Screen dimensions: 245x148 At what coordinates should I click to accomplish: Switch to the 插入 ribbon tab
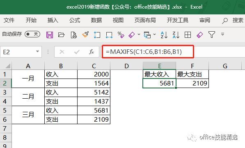53,20
